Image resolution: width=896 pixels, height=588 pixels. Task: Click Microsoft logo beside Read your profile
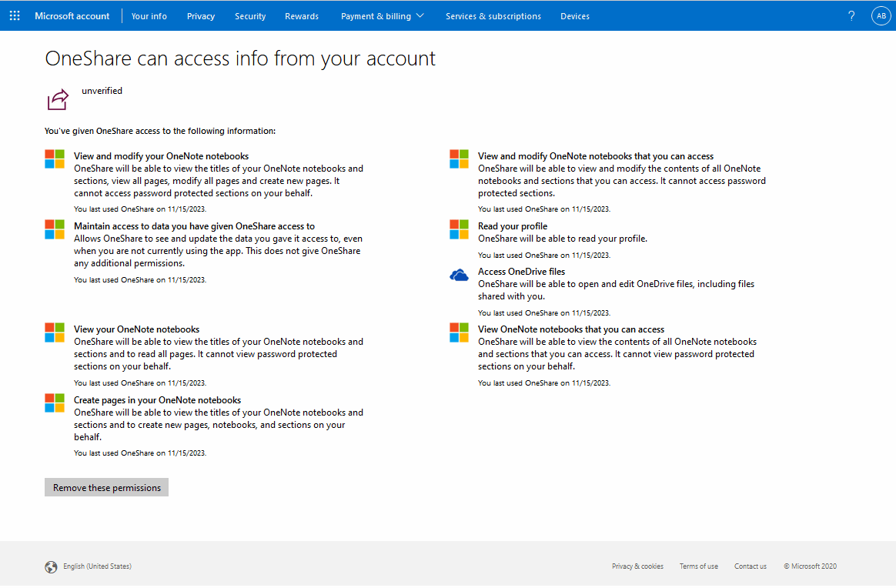459,229
